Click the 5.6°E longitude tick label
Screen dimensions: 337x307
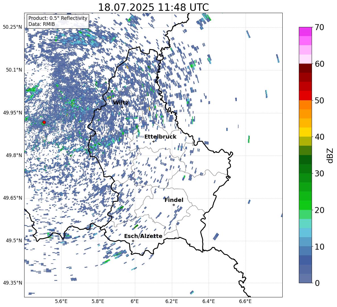[61, 301]
